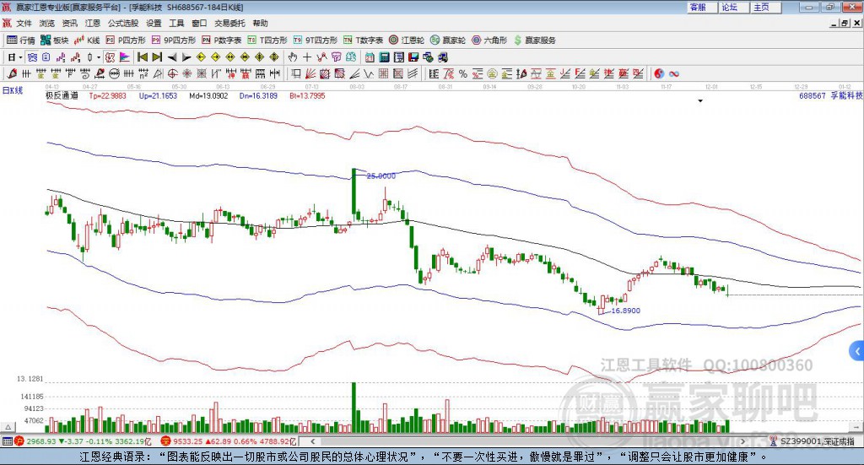This screenshot has width=864, height=465.
Task: Click the Shanghai index 2968.93 status entry
Action: [x=84, y=441]
